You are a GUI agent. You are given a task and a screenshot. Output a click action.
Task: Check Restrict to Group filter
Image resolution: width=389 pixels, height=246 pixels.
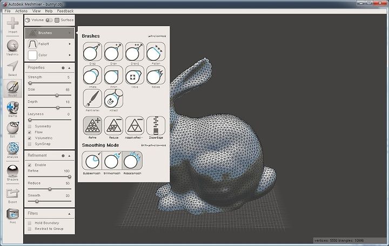coord(30,229)
